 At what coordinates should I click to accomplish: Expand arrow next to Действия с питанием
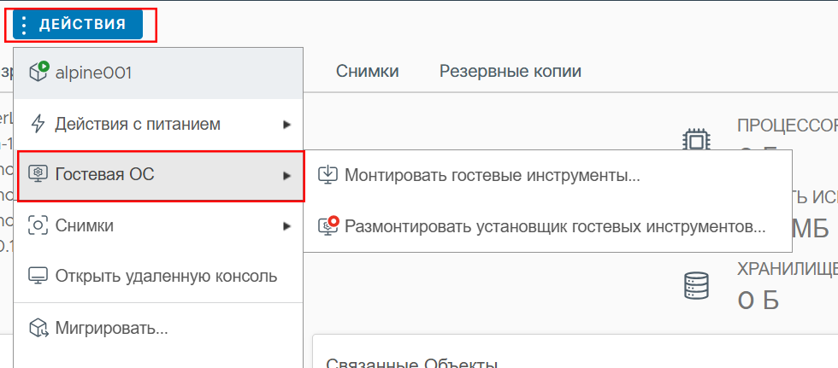point(287,125)
